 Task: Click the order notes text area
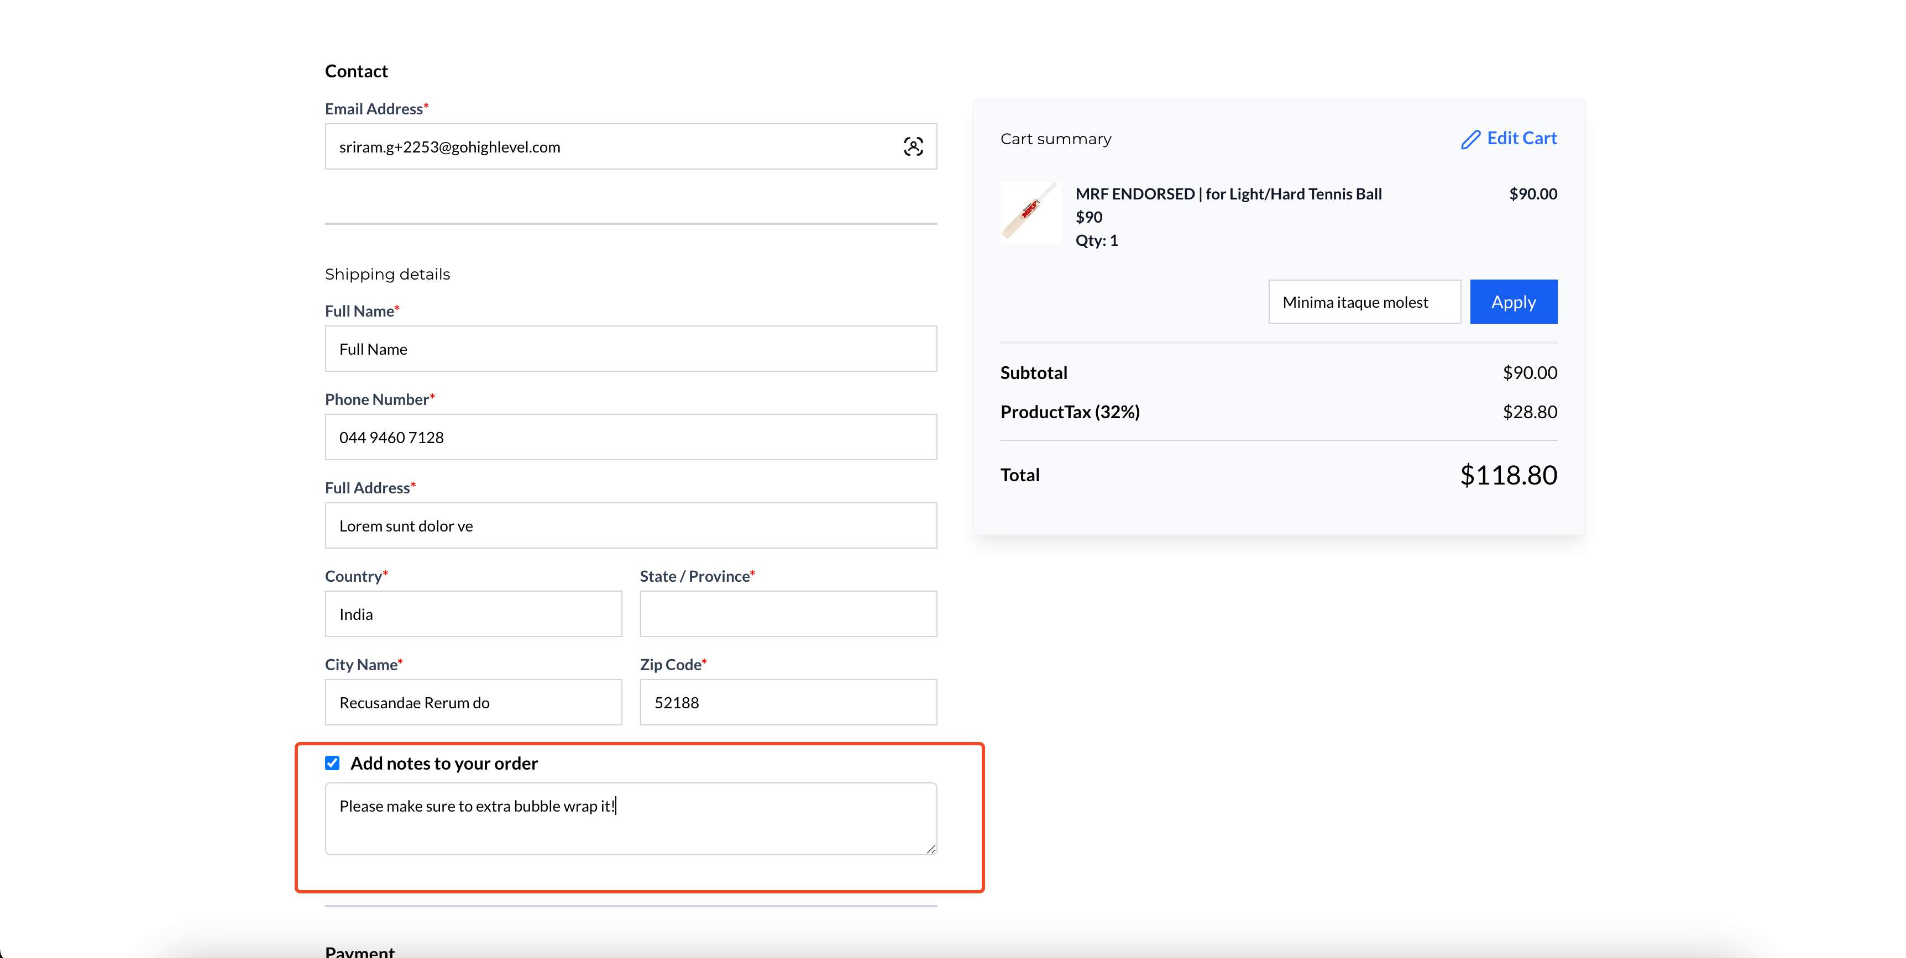pyautogui.click(x=630, y=819)
